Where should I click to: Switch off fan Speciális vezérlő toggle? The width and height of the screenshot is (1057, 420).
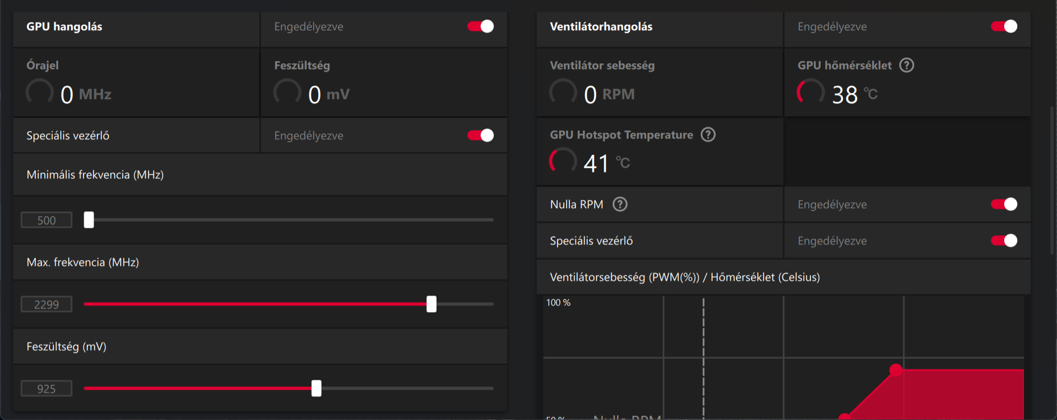1004,241
